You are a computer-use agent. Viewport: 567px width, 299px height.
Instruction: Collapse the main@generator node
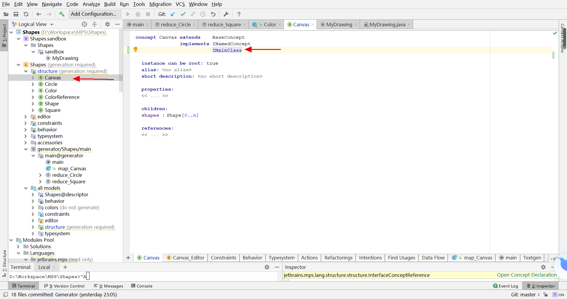click(33, 156)
